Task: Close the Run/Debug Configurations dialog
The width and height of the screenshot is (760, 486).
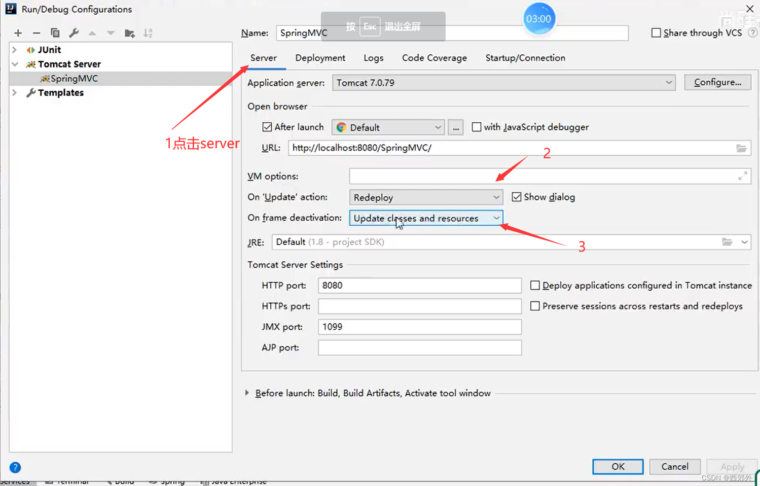Action: pos(750,9)
